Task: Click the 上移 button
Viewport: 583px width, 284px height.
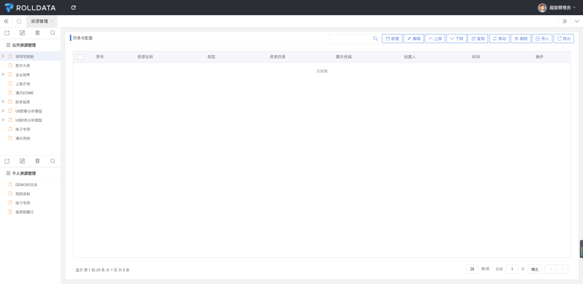Action: pyautogui.click(x=435, y=39)
